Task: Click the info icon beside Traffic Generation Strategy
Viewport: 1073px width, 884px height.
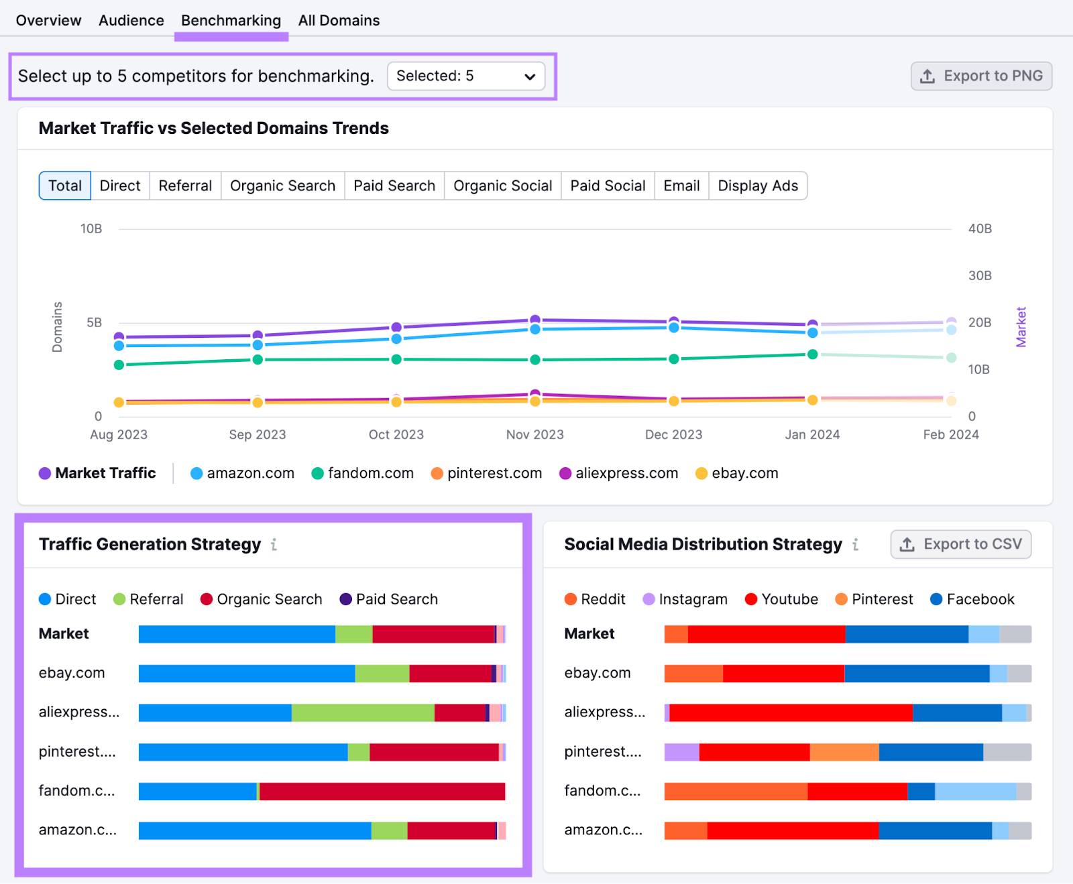Action: pyautogui.click(x=273, y=545)
